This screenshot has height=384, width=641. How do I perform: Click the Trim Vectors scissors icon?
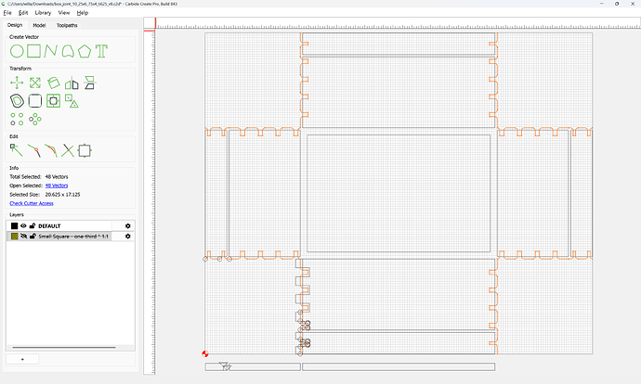point(68,150)
